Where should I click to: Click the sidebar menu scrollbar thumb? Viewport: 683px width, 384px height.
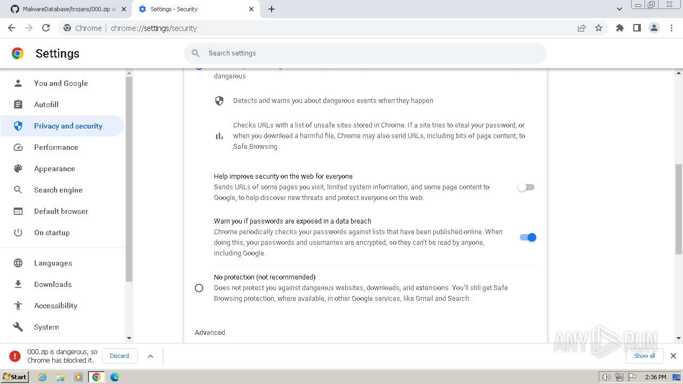129,179
